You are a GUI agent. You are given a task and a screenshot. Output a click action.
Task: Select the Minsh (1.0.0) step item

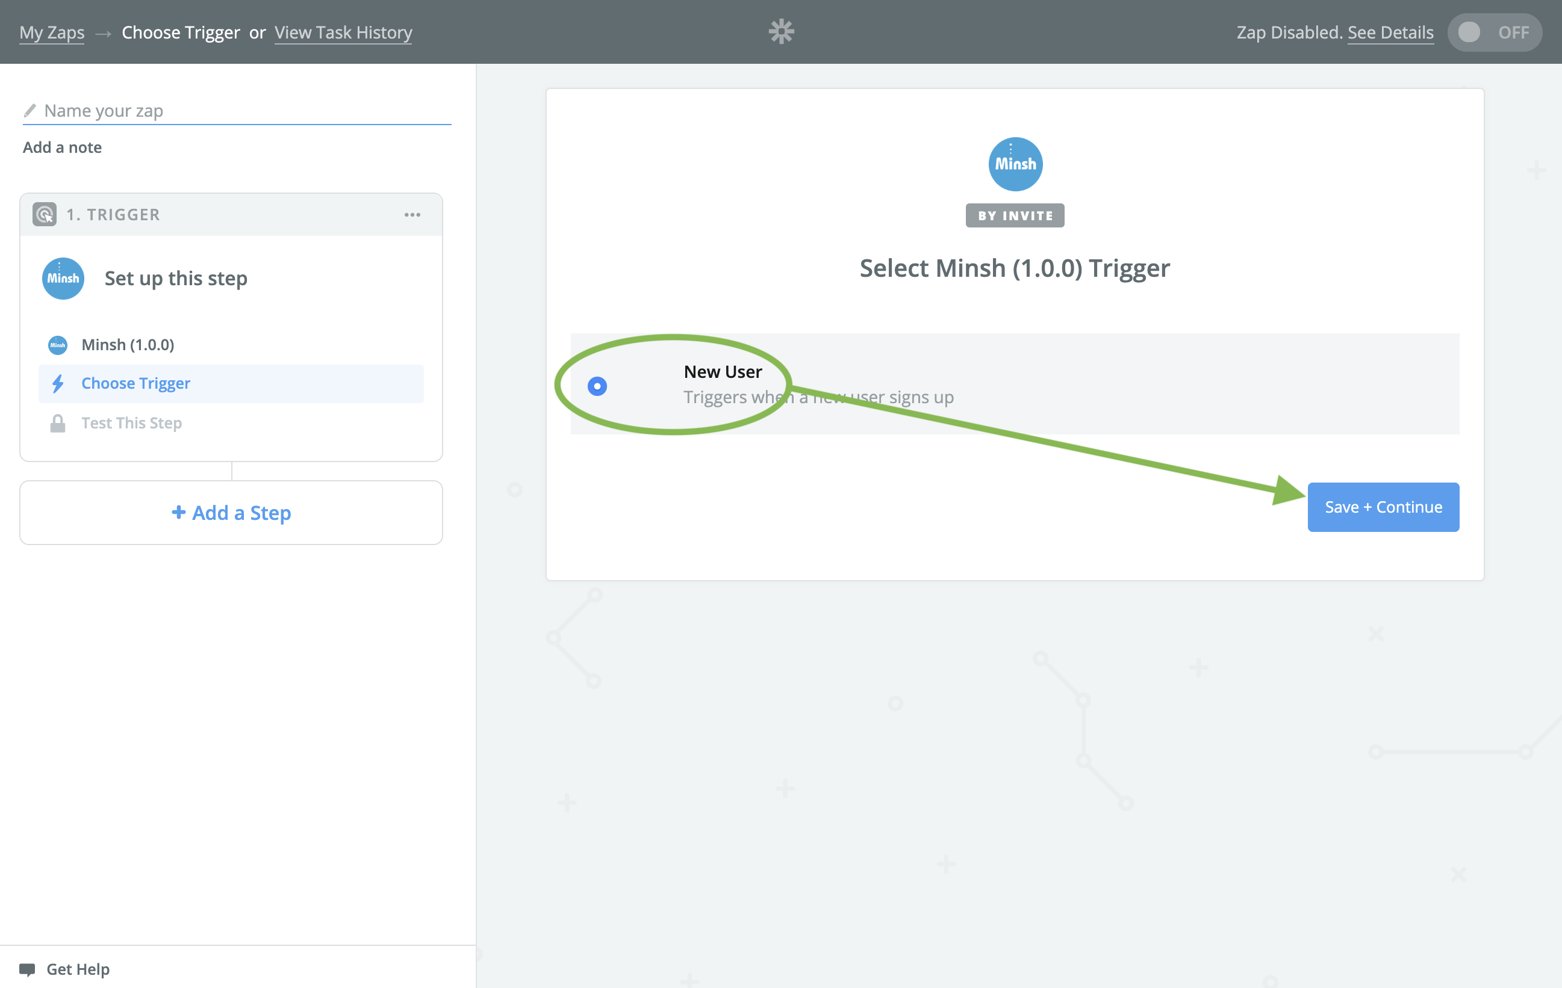(231, 345)
